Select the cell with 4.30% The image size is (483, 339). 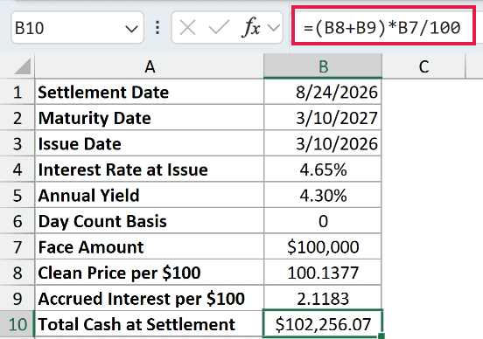pyautogui.click(x=323, y=196)
